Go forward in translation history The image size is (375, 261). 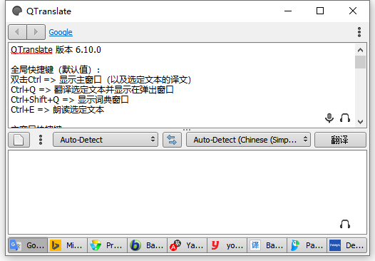36,32
